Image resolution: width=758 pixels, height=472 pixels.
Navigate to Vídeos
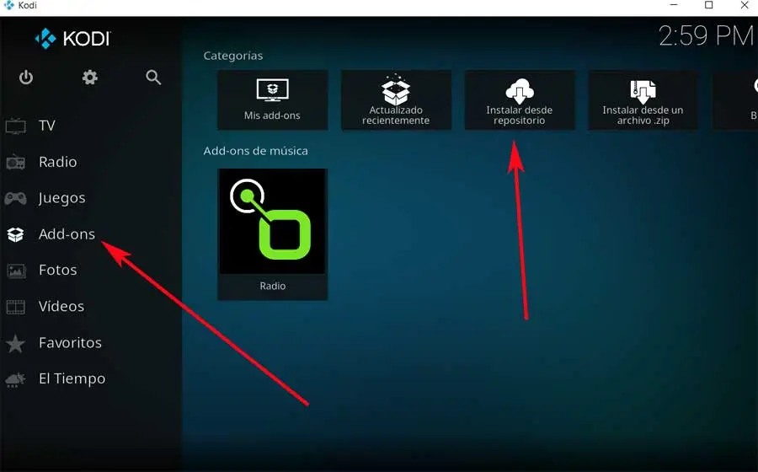pyautogui.click(x=61, y=306)
